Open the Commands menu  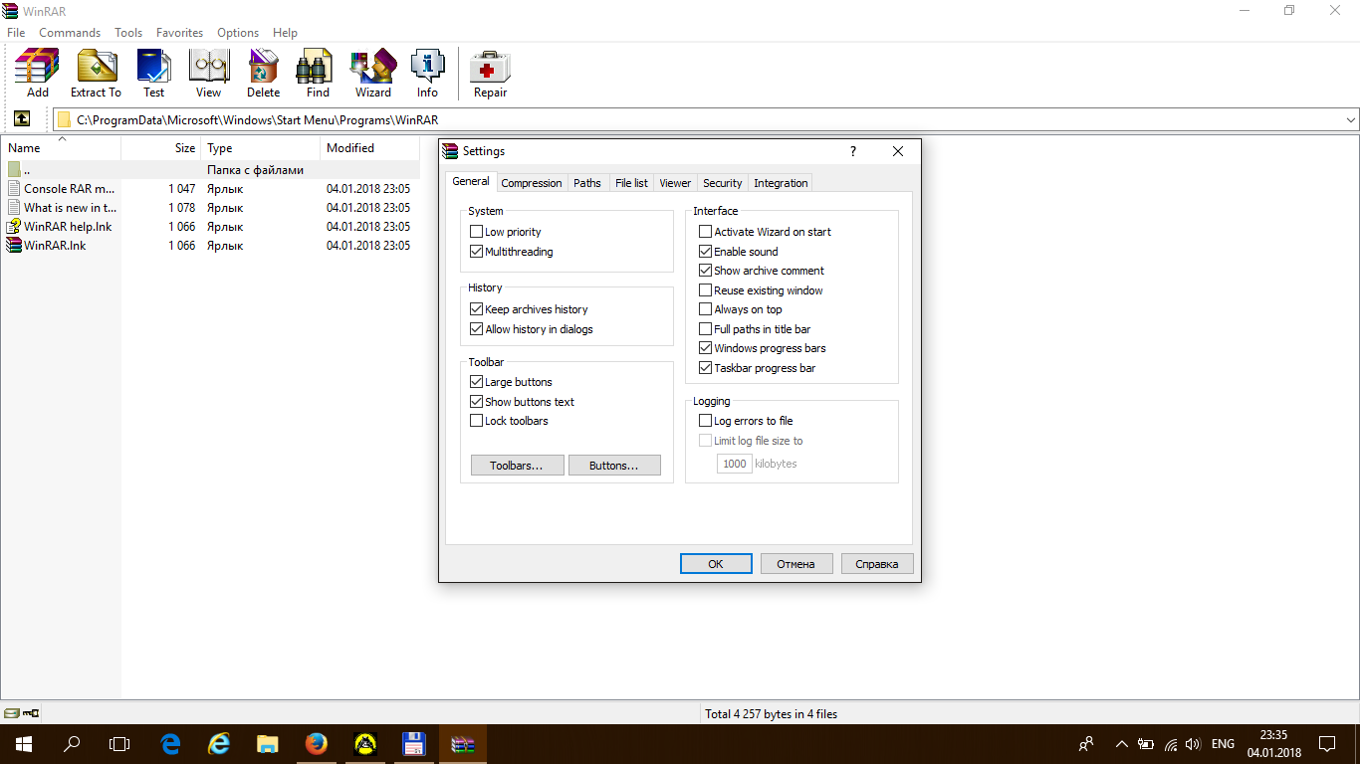70,32
